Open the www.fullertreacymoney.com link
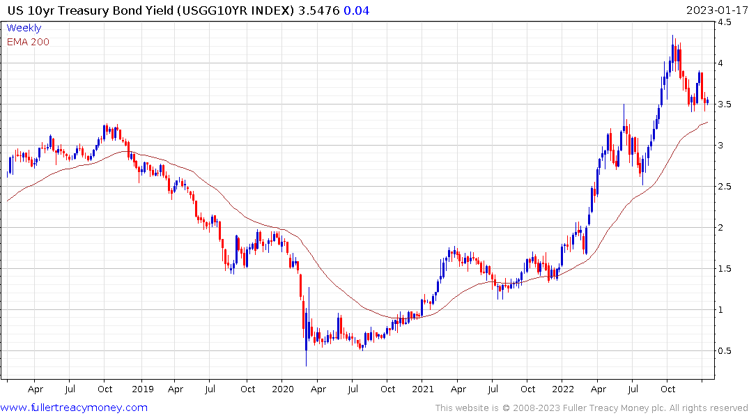749x418 pixels. (x=74, y=408)
